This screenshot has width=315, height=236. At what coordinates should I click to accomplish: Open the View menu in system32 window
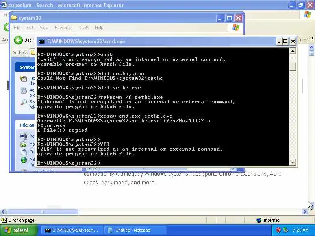pos(44,28)
